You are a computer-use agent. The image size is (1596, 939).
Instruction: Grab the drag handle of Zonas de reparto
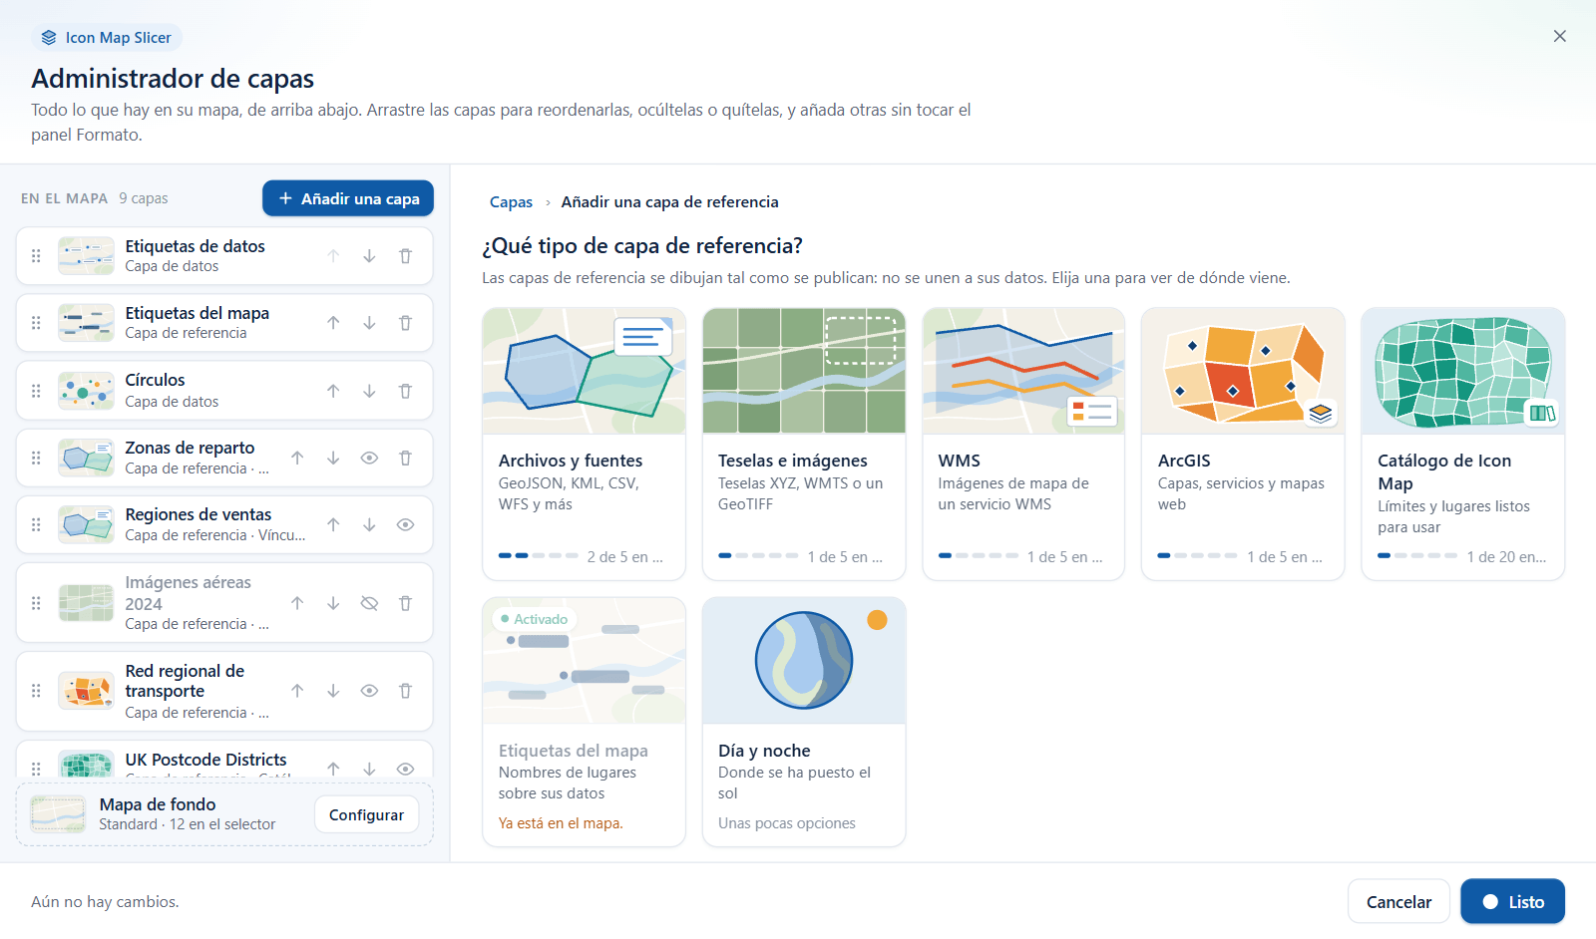[36, 458]
